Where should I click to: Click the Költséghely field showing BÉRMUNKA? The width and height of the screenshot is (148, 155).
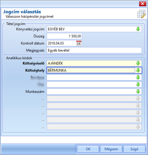[91, 70]
